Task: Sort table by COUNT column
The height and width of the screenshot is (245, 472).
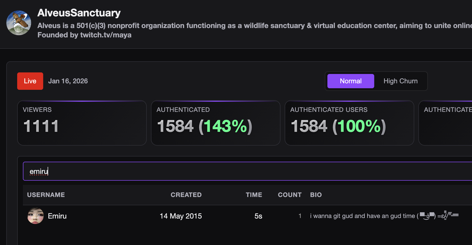Action: [x=290, y=195]
